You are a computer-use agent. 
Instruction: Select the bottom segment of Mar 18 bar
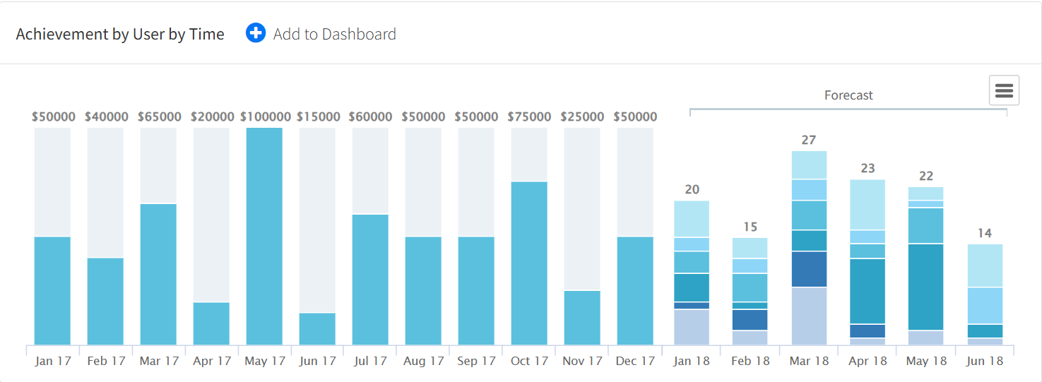click(809, 316)
